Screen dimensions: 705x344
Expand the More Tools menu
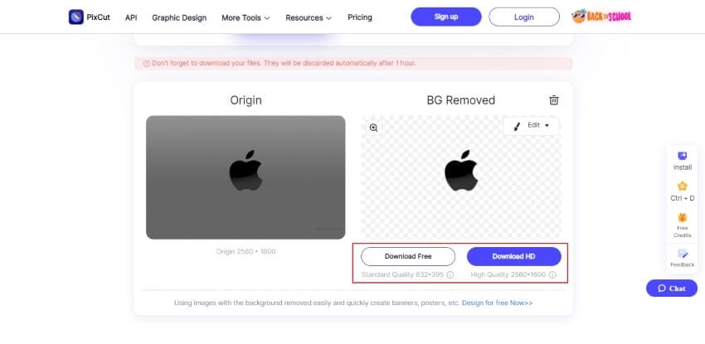point(246,17)
